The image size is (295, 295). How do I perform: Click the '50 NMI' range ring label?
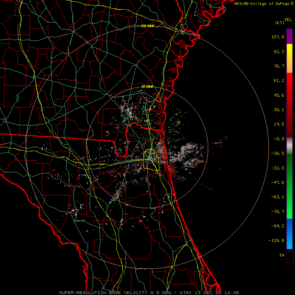(x=147, y=87)
